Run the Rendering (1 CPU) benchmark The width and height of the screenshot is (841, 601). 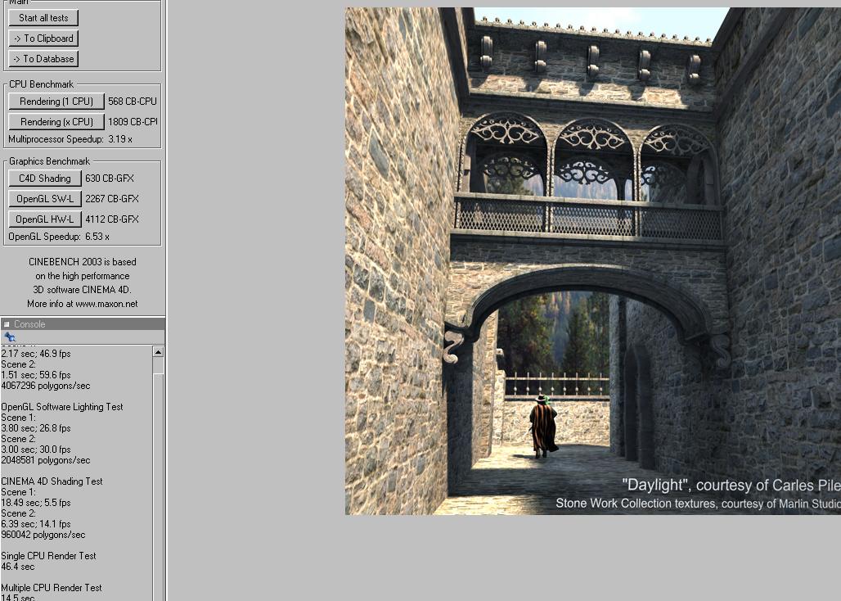click(x=56, y=102)
